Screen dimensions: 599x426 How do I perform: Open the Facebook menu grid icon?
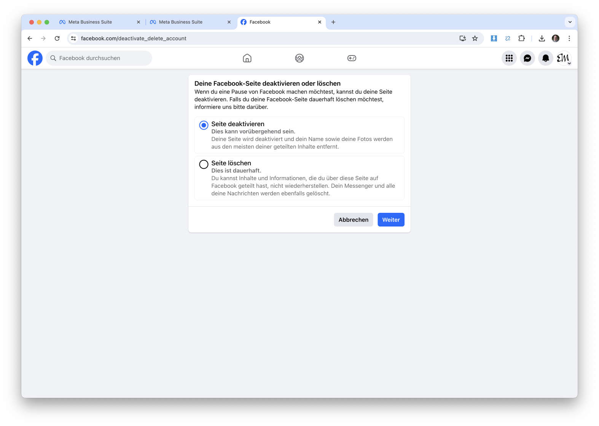[509, 58]
